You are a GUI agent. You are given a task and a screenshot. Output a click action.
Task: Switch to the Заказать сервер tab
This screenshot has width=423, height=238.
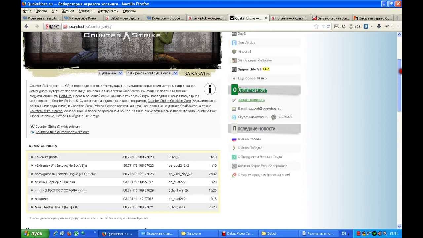372,18
